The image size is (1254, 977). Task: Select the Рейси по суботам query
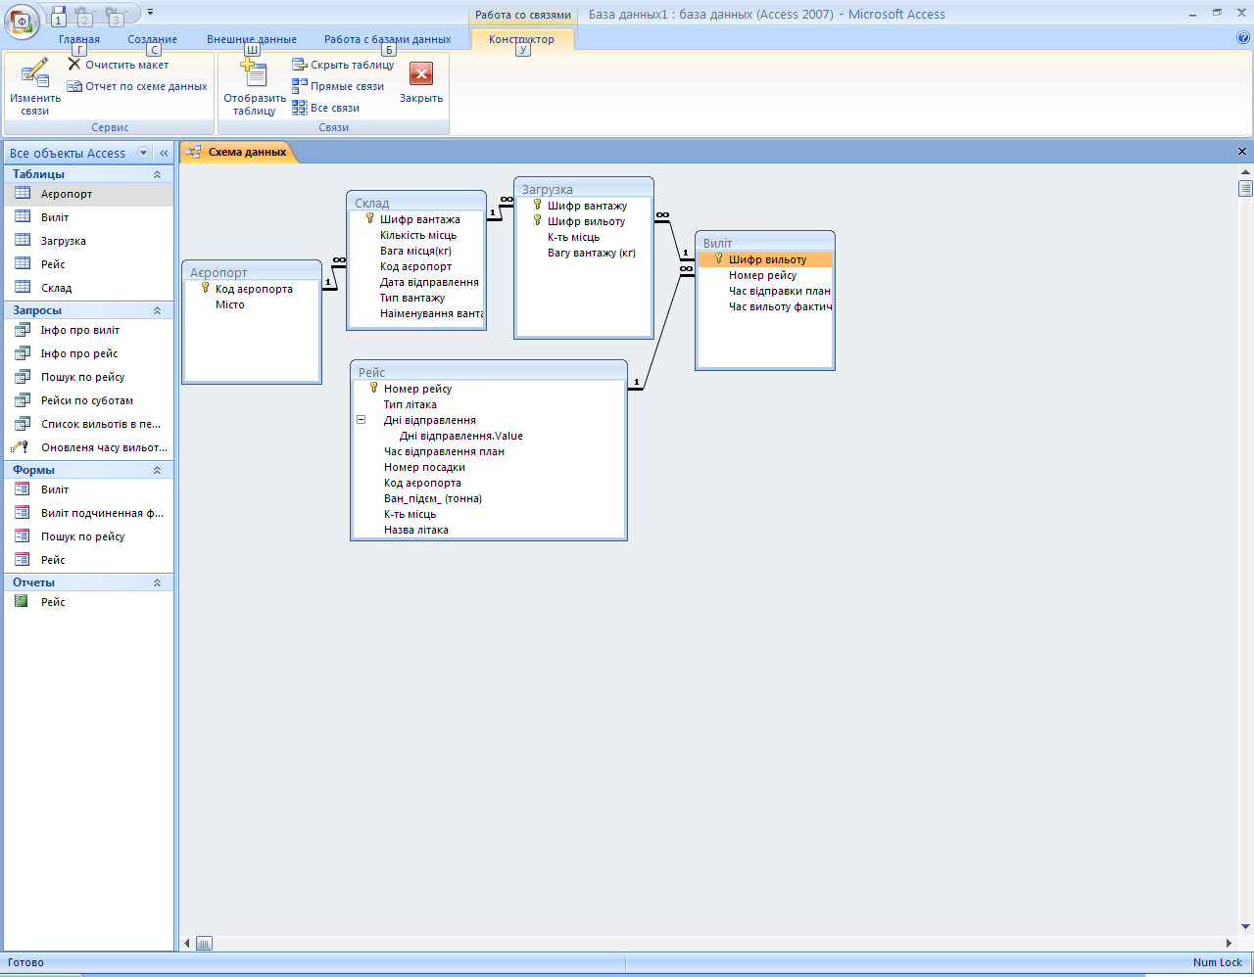(x=88, y=400)
